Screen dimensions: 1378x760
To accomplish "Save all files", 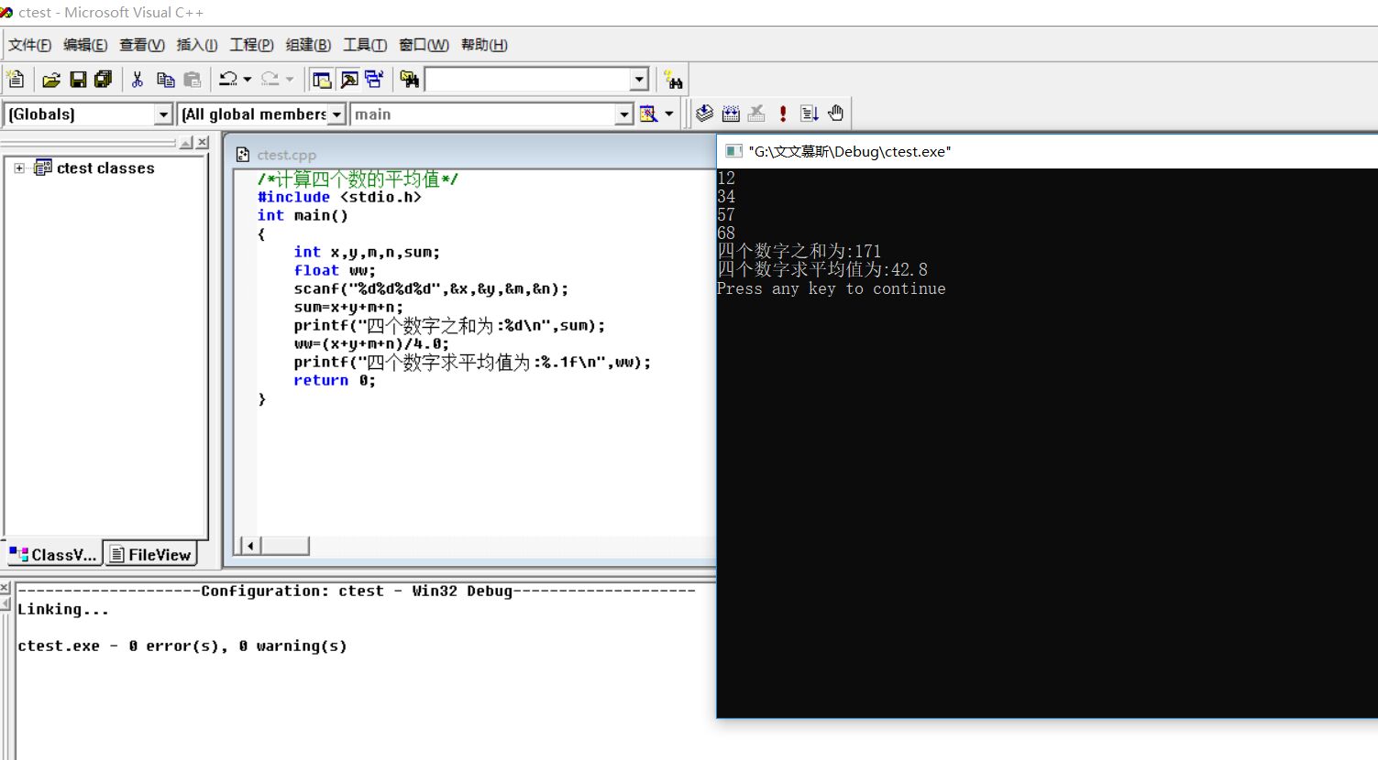I will coord(104,80).
